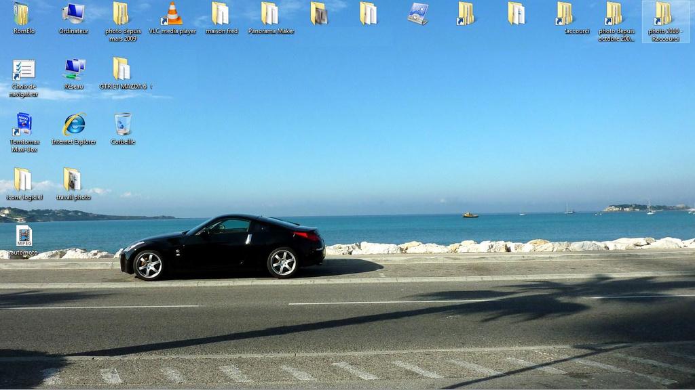
Task: Select the GTR ET MAZDA 6 folder
Action: click(122, 69)
